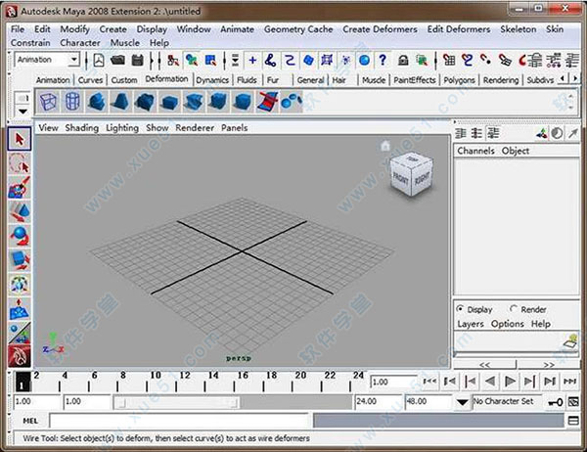This screenshot has width=587, height=452.
Task: Toggle select by component type icon
Action: [x=210, y=60]
